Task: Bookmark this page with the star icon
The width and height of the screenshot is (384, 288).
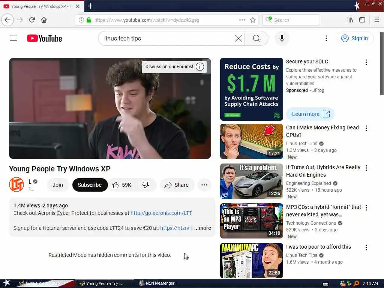Action: [x=253, y=20]
